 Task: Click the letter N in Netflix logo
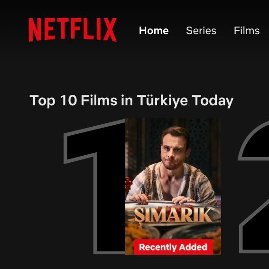pos(35,30)
